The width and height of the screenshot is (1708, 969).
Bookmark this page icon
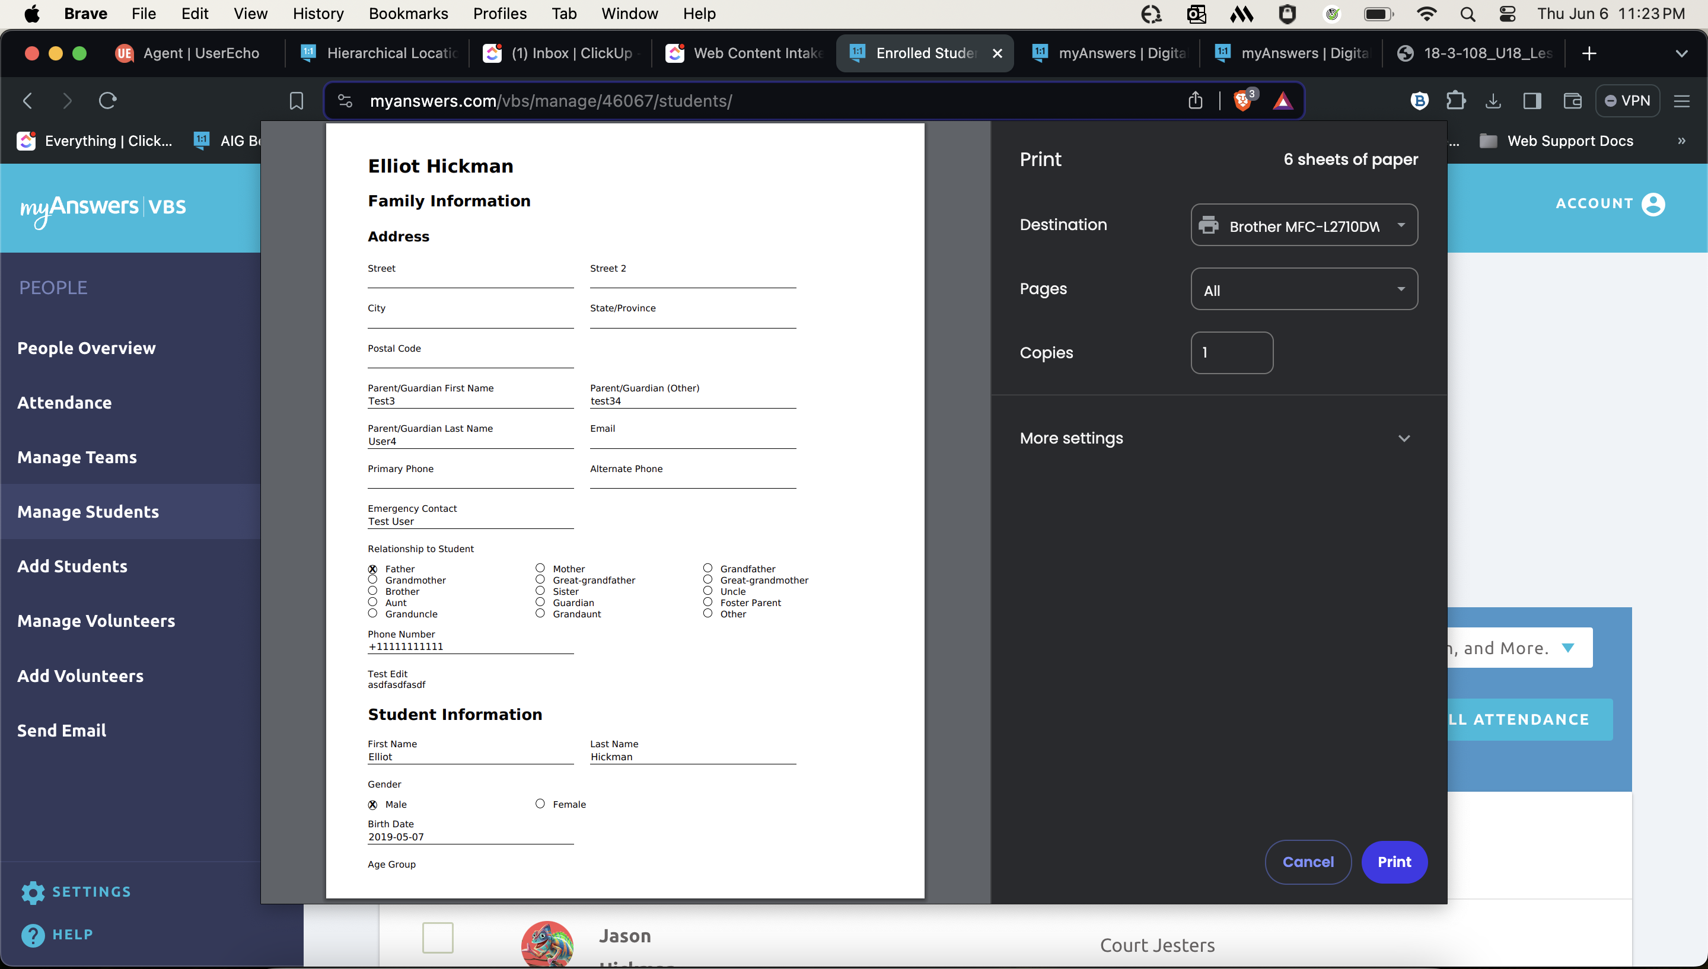point(296,100)
